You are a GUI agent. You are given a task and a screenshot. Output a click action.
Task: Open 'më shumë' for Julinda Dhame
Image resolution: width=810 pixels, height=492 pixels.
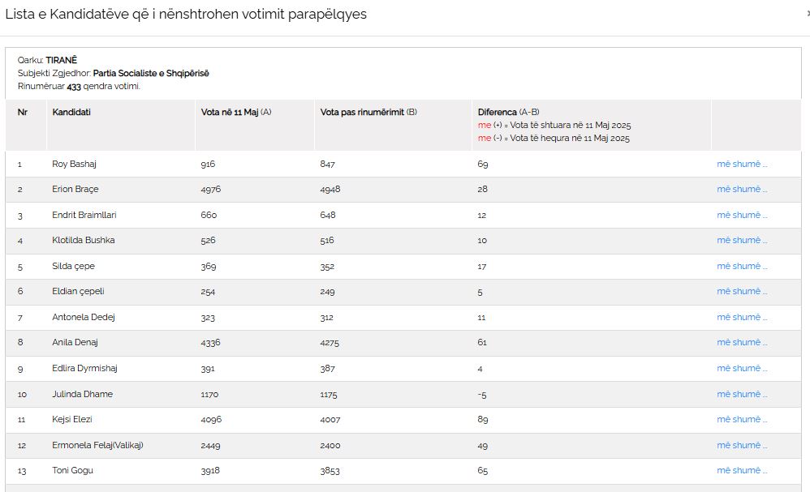click(741, 394)
